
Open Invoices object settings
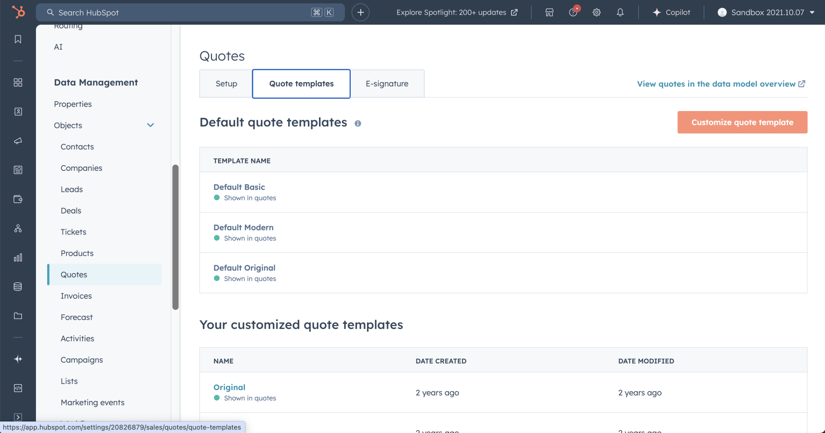[76, 296]
